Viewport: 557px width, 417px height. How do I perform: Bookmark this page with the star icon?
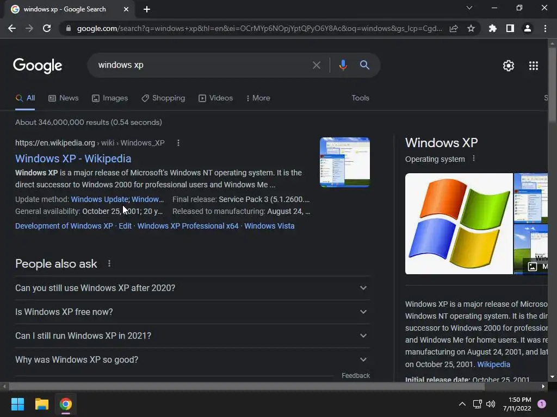click(x=471, y=28)
